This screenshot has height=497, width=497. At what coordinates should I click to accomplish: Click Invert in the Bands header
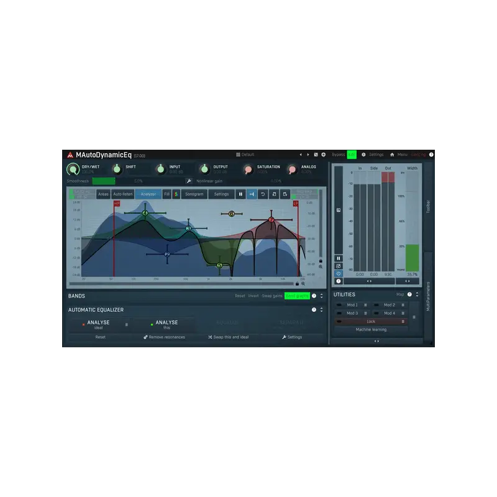[253, 296]
